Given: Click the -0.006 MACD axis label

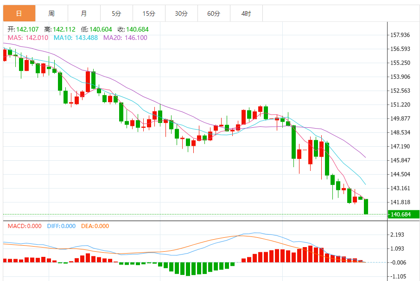Looking at the screenshot, I should click(x=397, y=263).
